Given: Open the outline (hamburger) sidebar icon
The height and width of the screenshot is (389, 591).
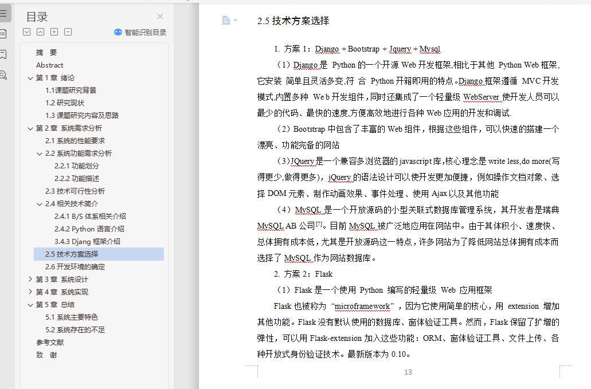Looking at the screenshot, I should [3, 14].
